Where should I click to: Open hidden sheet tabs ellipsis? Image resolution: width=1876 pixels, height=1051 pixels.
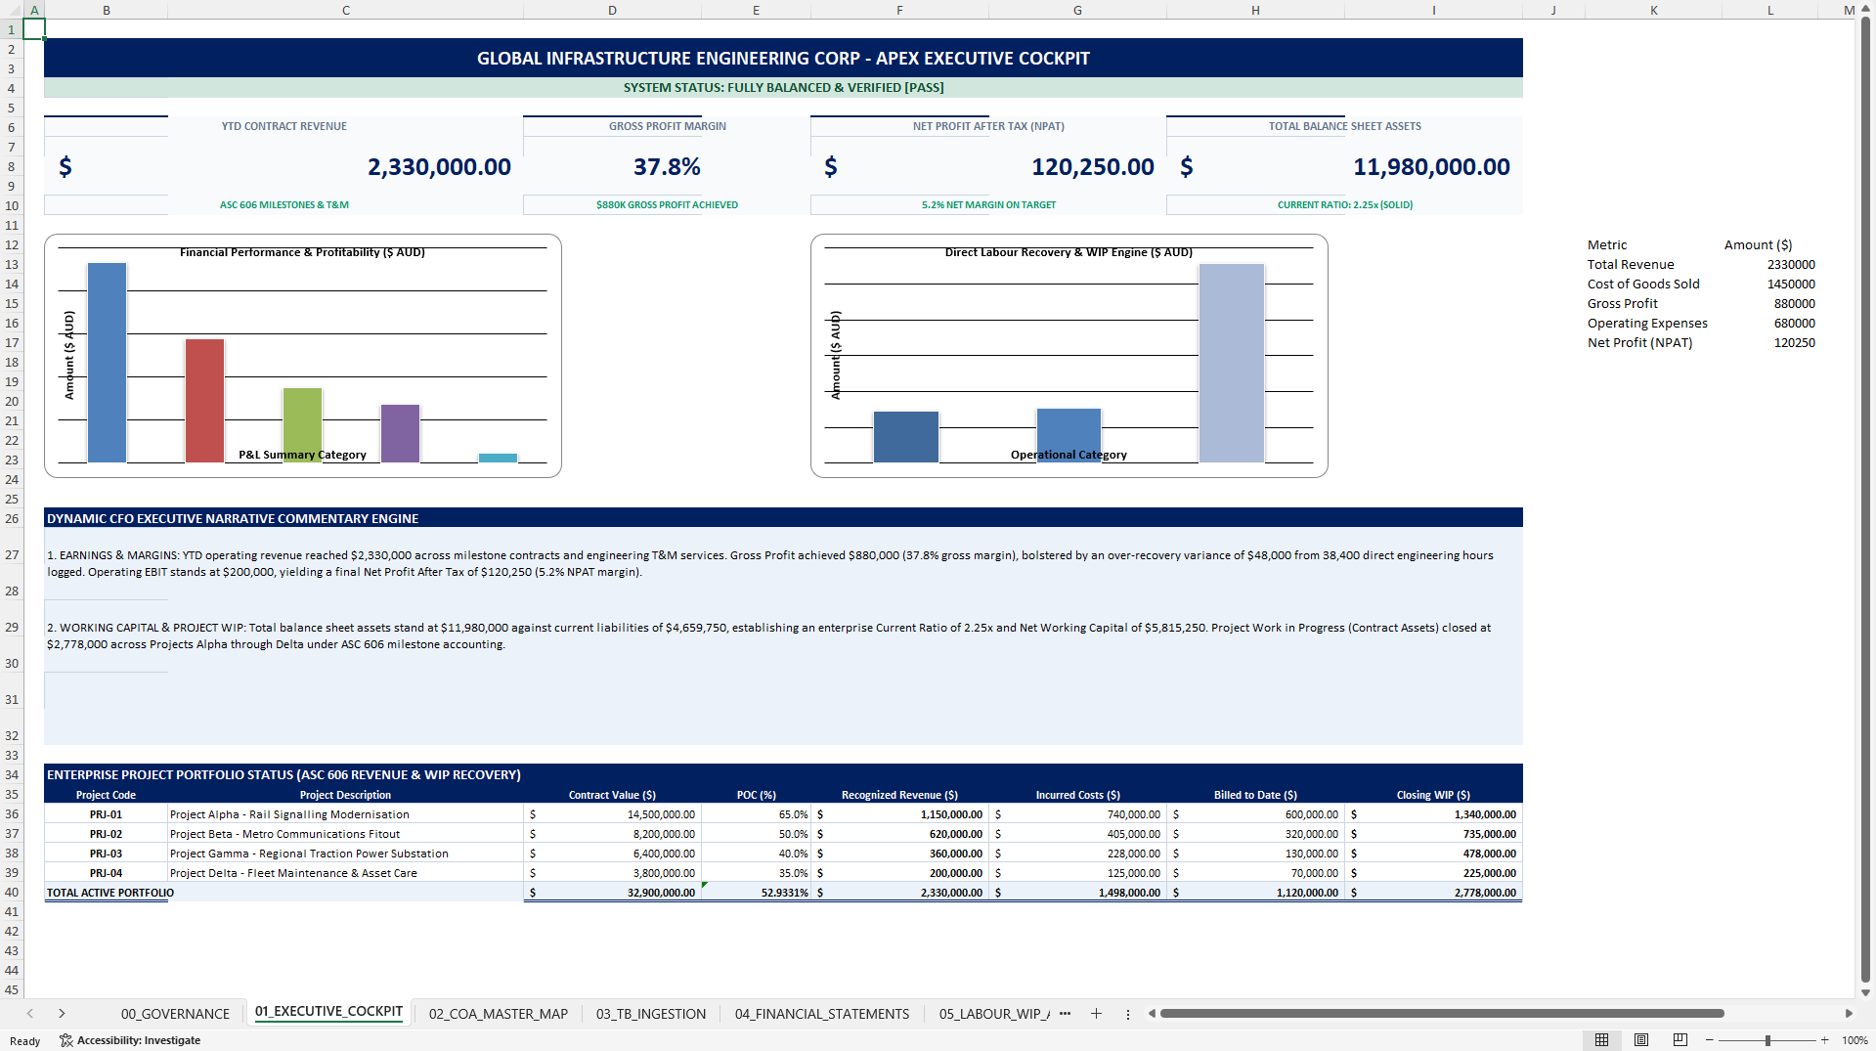tap(1065, 1014)
